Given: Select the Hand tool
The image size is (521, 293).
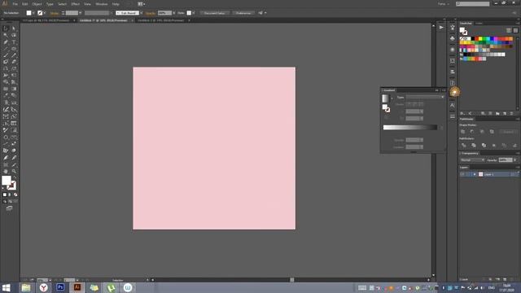Looking at the screenshot, I should [x=6, y=172].
